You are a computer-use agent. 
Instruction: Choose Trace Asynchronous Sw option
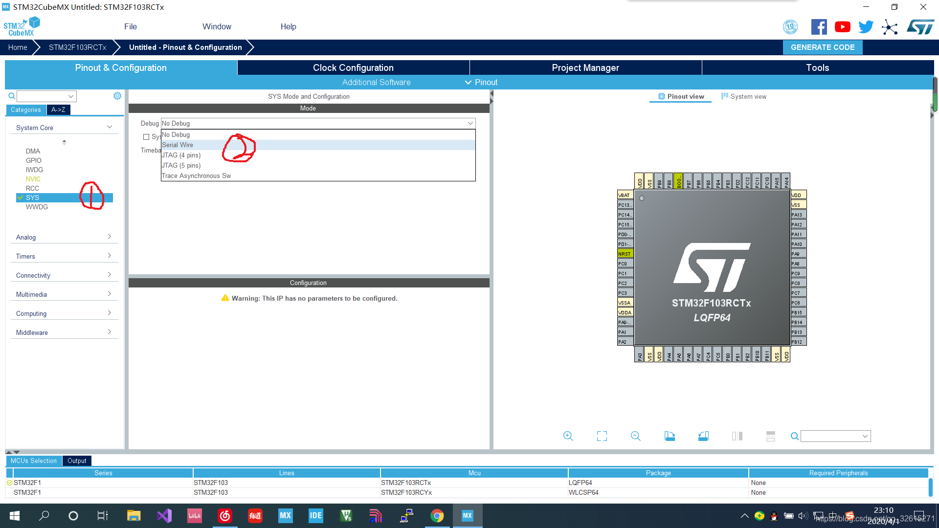click(318, 176)
